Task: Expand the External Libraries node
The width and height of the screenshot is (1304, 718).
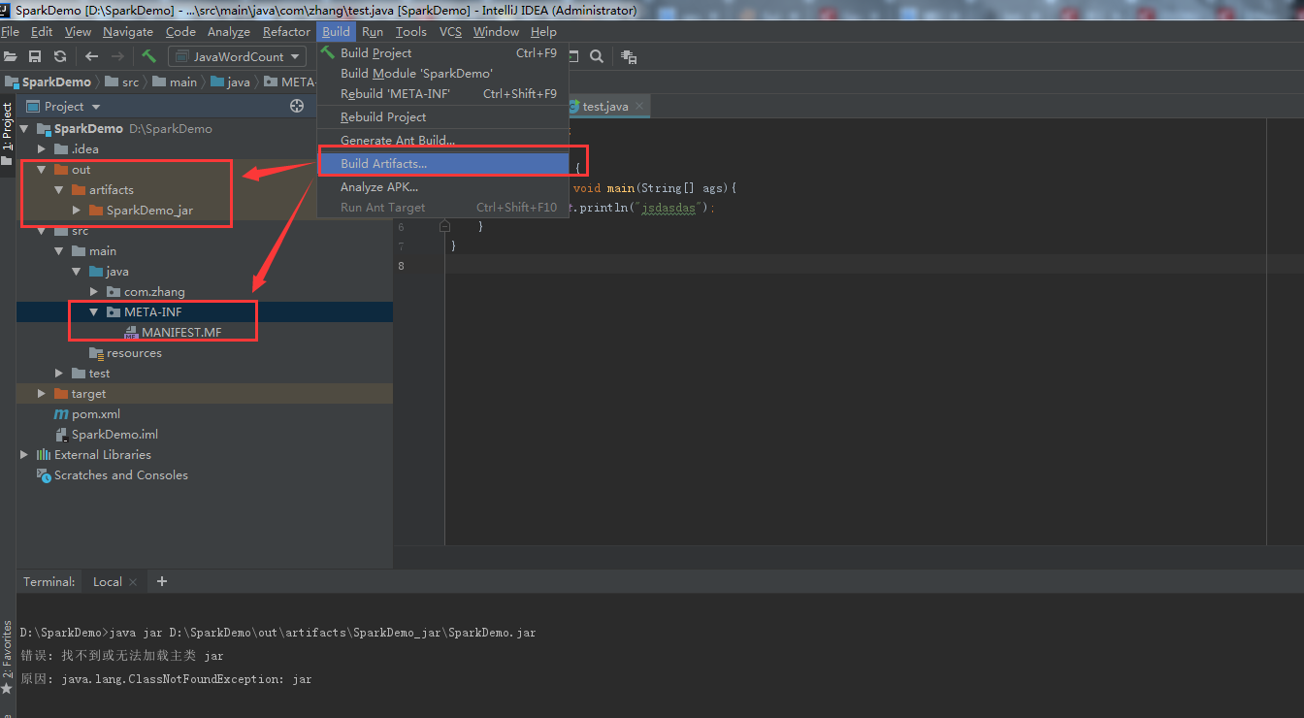Action: (x=23, y=454)
